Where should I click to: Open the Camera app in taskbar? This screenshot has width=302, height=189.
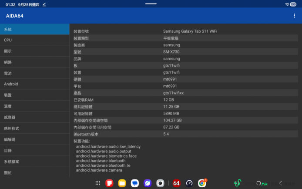pos(160,183)
